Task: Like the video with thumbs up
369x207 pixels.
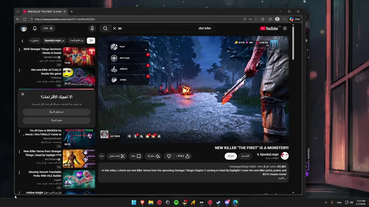Action: tap(183, 156)
